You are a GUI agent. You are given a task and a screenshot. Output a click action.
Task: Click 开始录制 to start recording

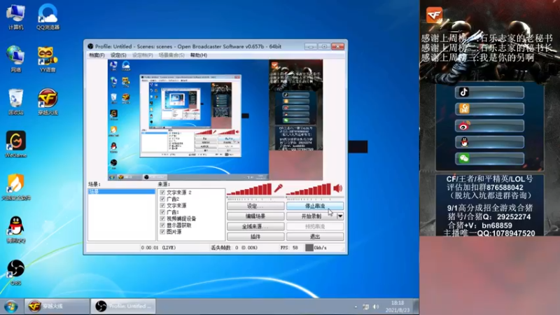[x=311, y=216]
